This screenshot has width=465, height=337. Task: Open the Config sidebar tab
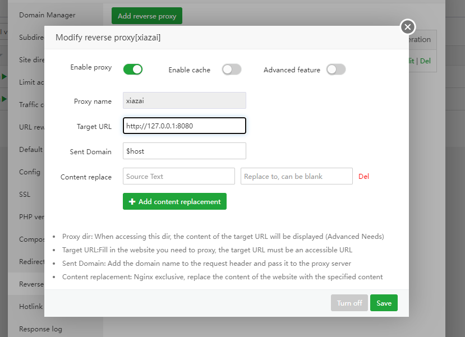pyautogui.click(x=30, y=172)
